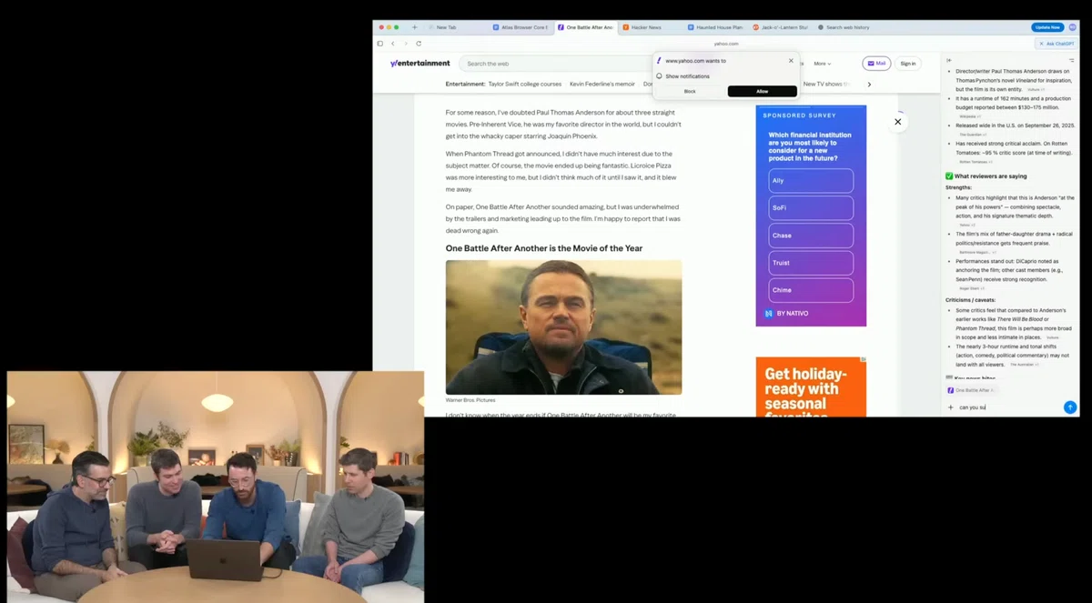The image size is (1092, 603).
Task: Click the Leonardo DiCaprio article image
Action: tap(563, 327)
